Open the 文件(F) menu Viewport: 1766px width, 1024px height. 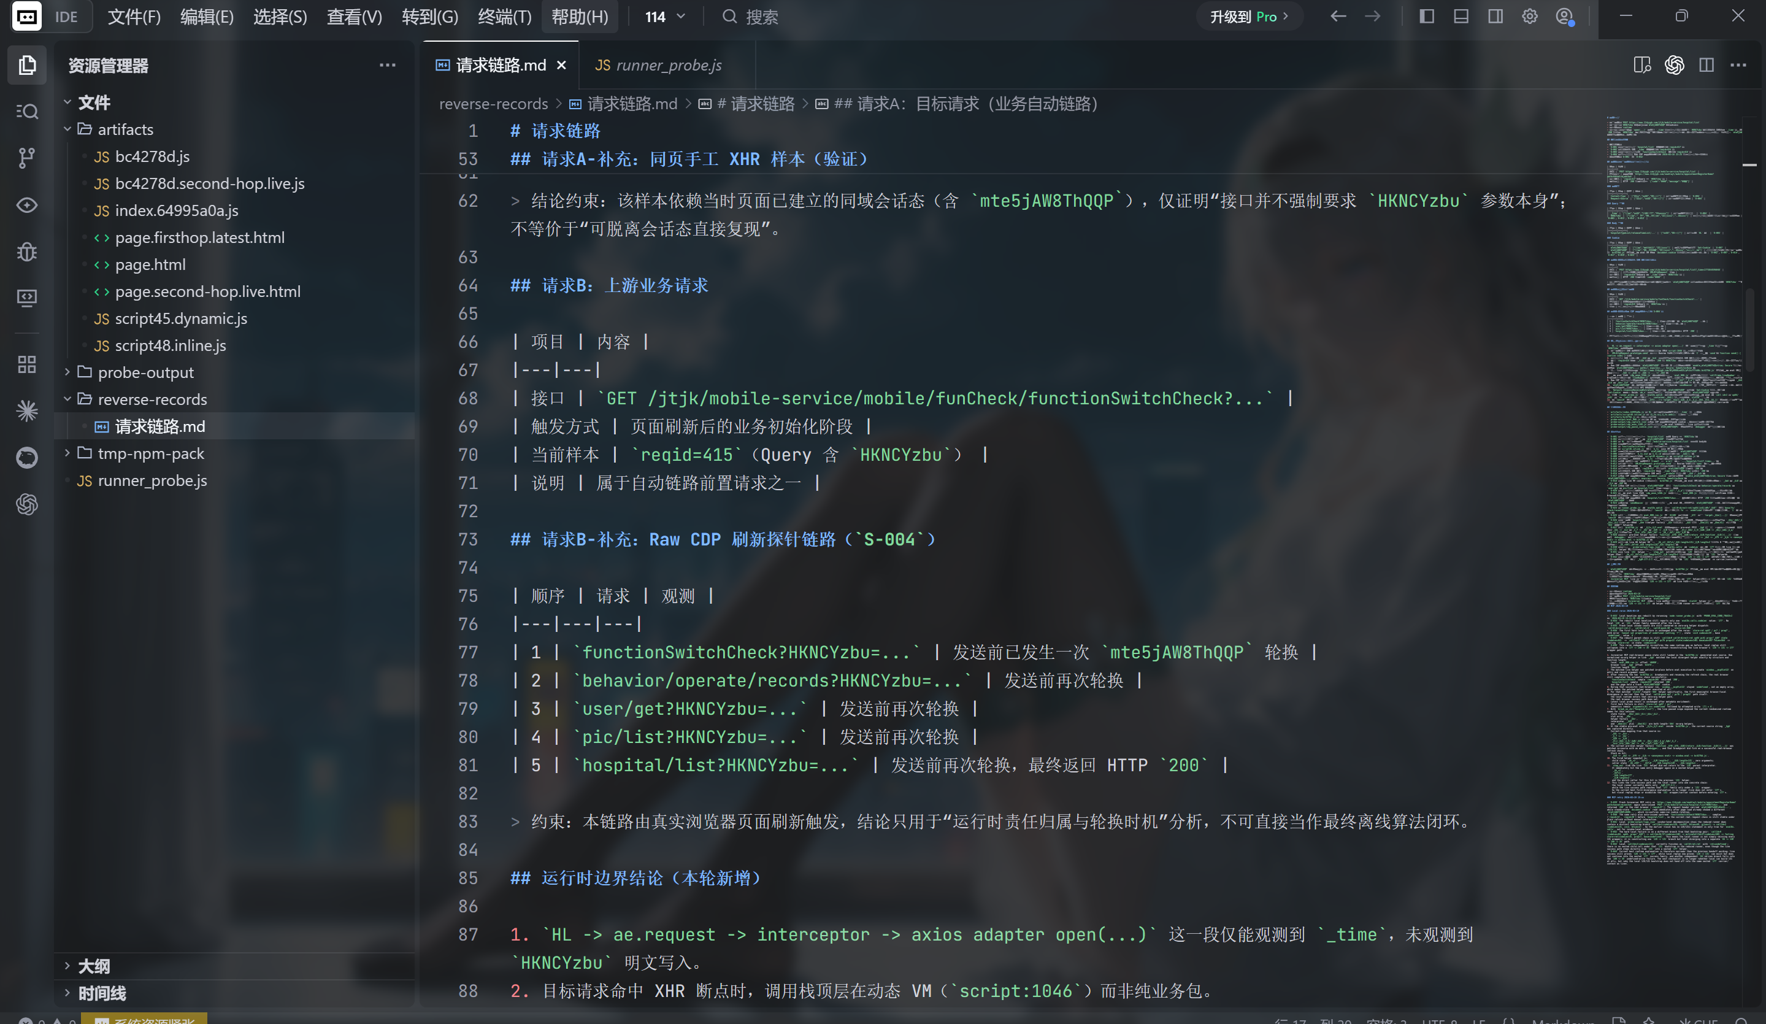point(134,16)
